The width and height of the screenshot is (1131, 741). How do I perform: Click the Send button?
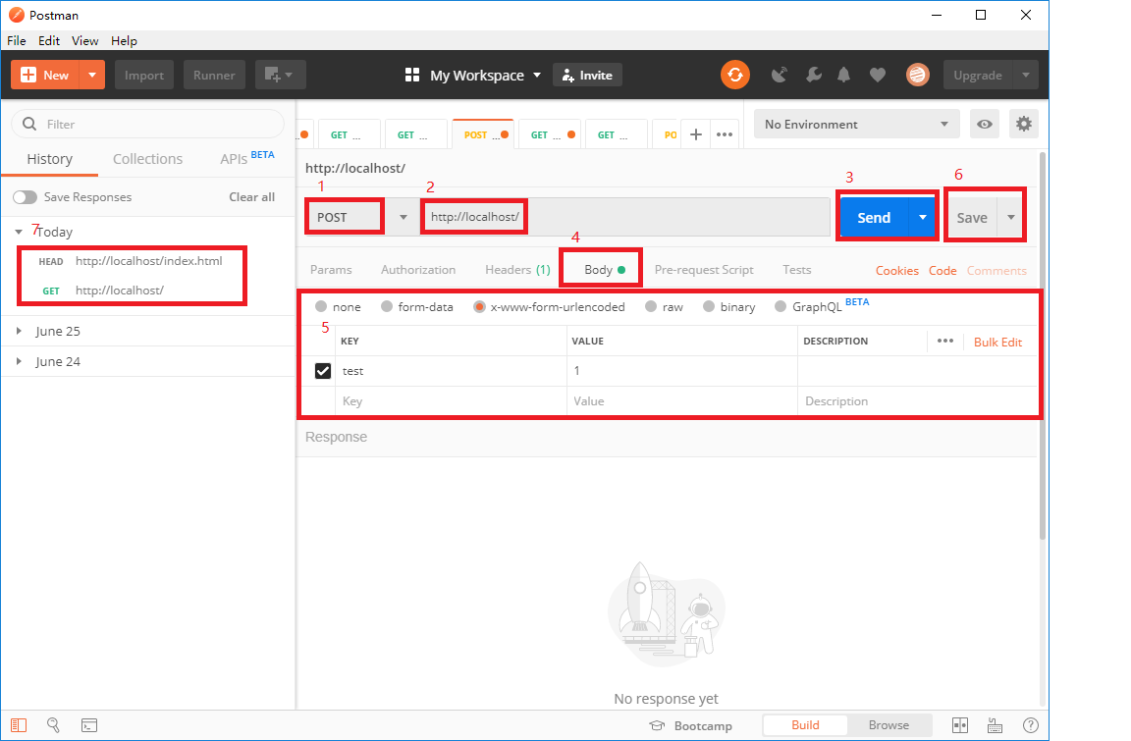point(874,217)
